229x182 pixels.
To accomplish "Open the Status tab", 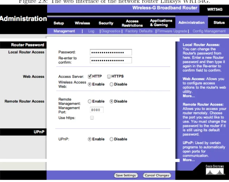I will (x=219, y=23).
